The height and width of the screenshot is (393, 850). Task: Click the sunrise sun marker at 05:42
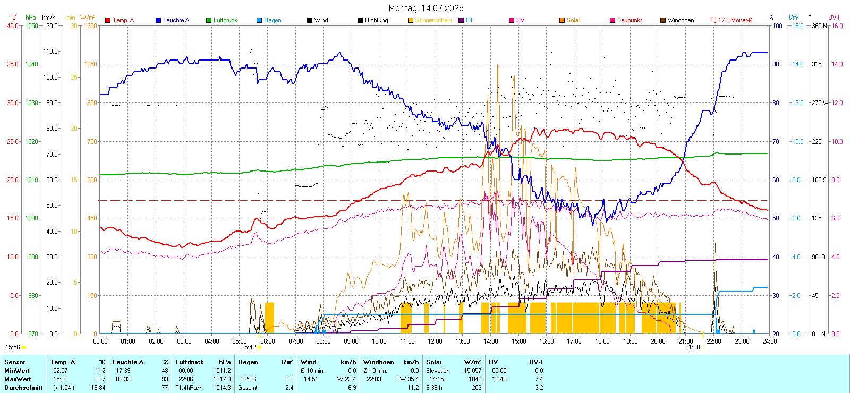click(x=260, y=347)
